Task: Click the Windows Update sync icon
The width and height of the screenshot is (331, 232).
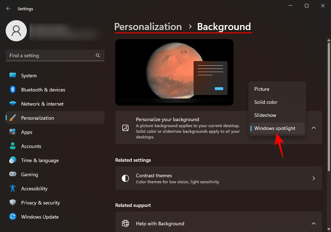Action: 13,216
